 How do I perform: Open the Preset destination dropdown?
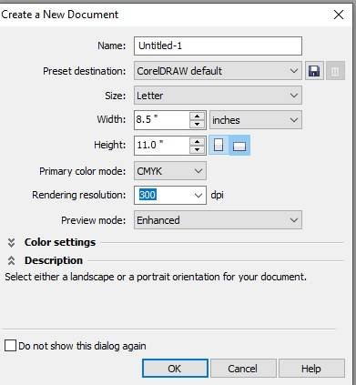tap(218, 71)
